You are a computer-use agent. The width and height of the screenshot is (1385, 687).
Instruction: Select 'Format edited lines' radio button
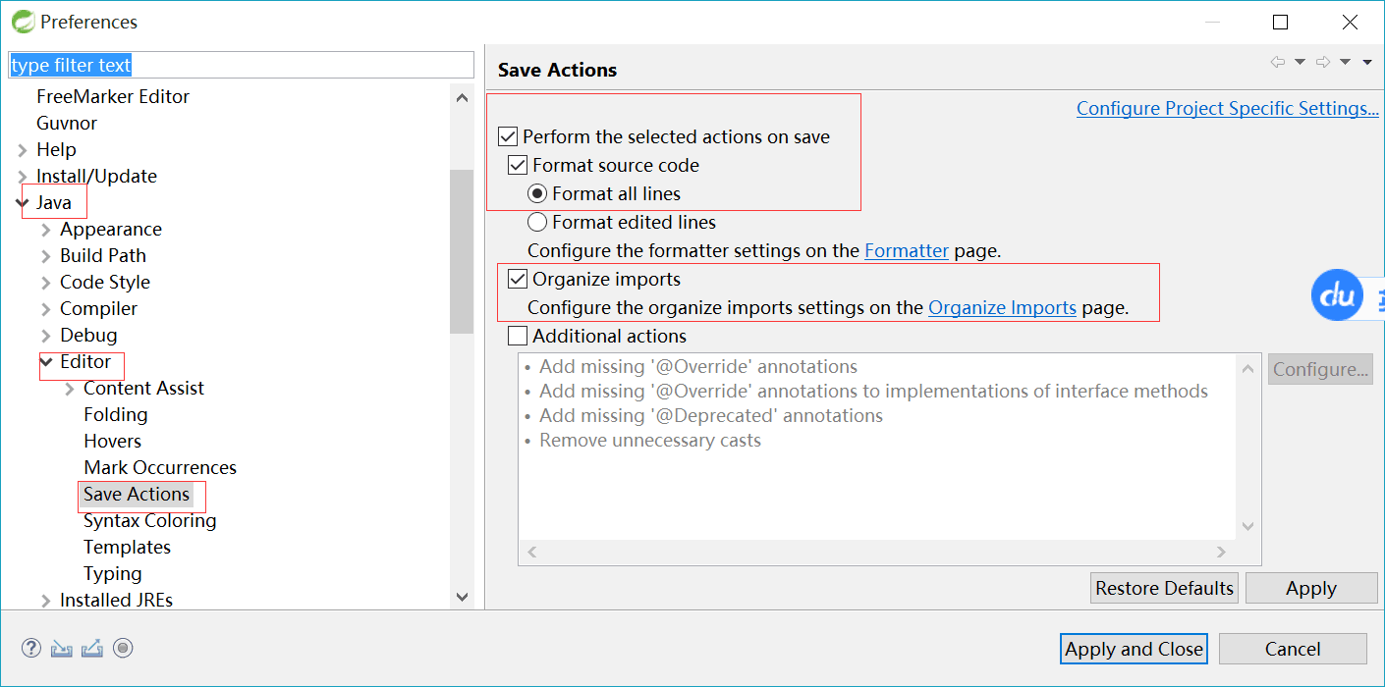(537, 223)
